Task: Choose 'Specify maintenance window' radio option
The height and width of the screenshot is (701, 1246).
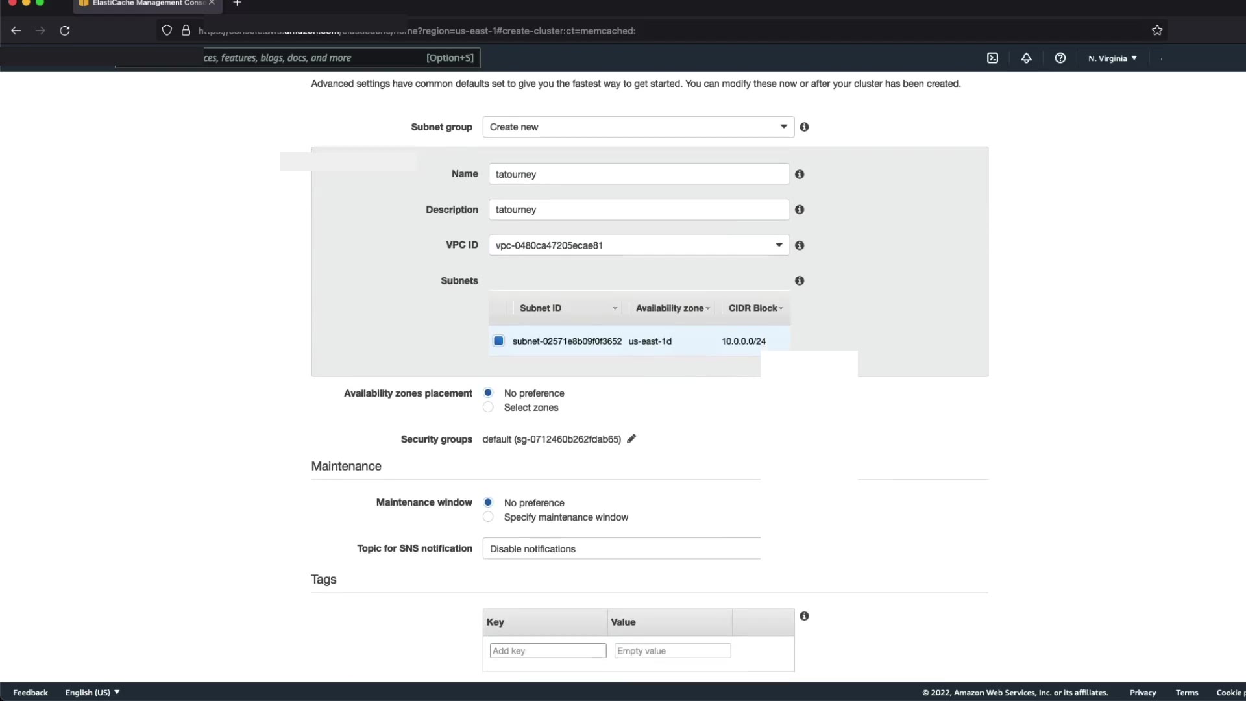Action: (488, 517)
